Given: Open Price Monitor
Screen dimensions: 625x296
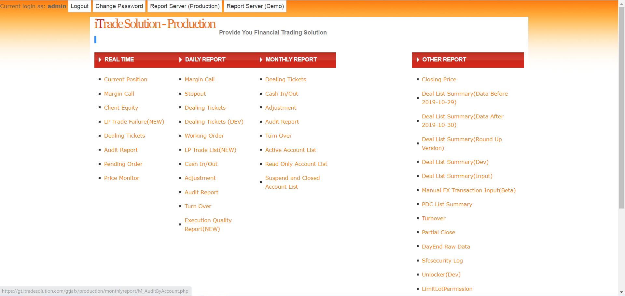Looking at the screenshot, I should point(122,178).
